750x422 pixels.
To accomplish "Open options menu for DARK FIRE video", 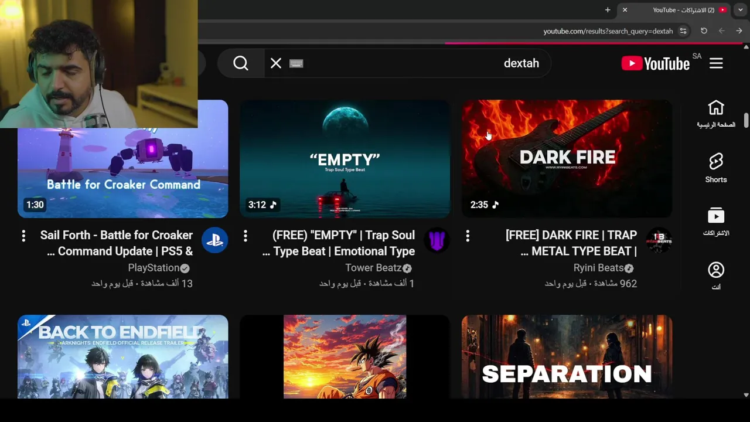I will click(x=468, y=236).
